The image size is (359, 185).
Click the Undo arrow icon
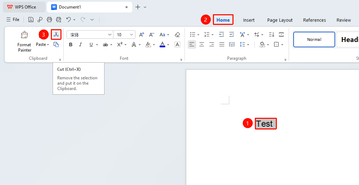(69, 20)
